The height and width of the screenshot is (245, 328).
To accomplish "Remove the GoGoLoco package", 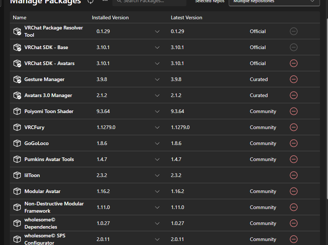I will 293,143.
